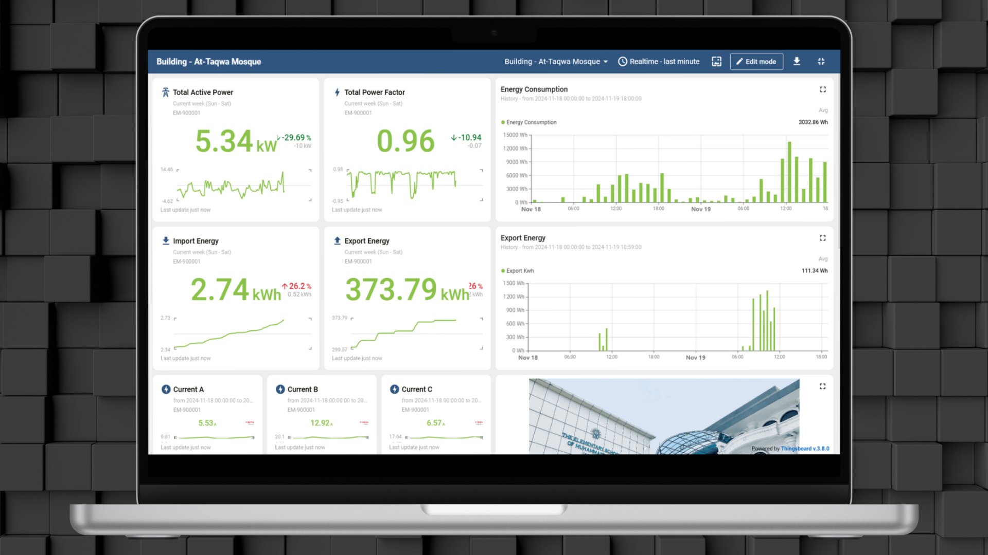Click the Import Energy card title
The image size is (988, 555).
pos(196,241)
